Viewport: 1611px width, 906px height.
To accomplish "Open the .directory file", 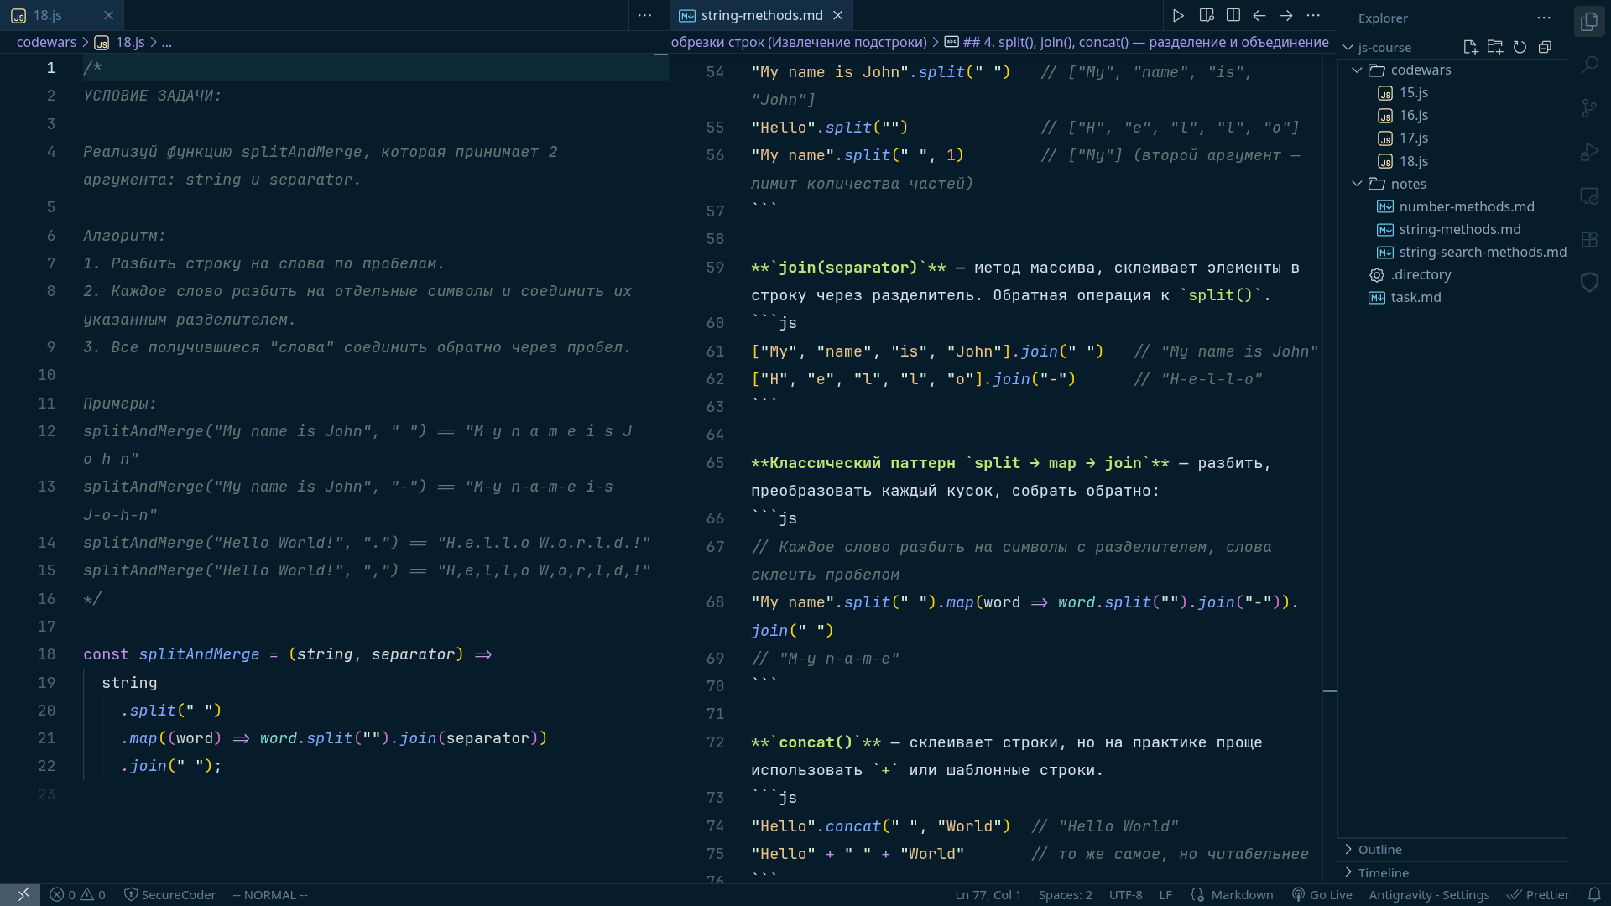I will pos(1452,274).
